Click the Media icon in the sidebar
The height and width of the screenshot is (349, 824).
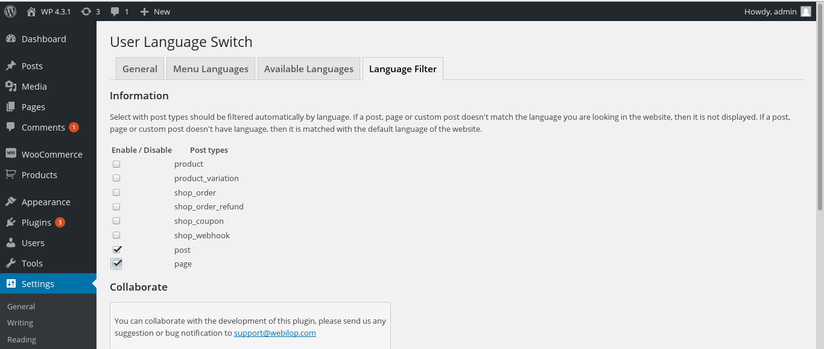pos(11,87)
